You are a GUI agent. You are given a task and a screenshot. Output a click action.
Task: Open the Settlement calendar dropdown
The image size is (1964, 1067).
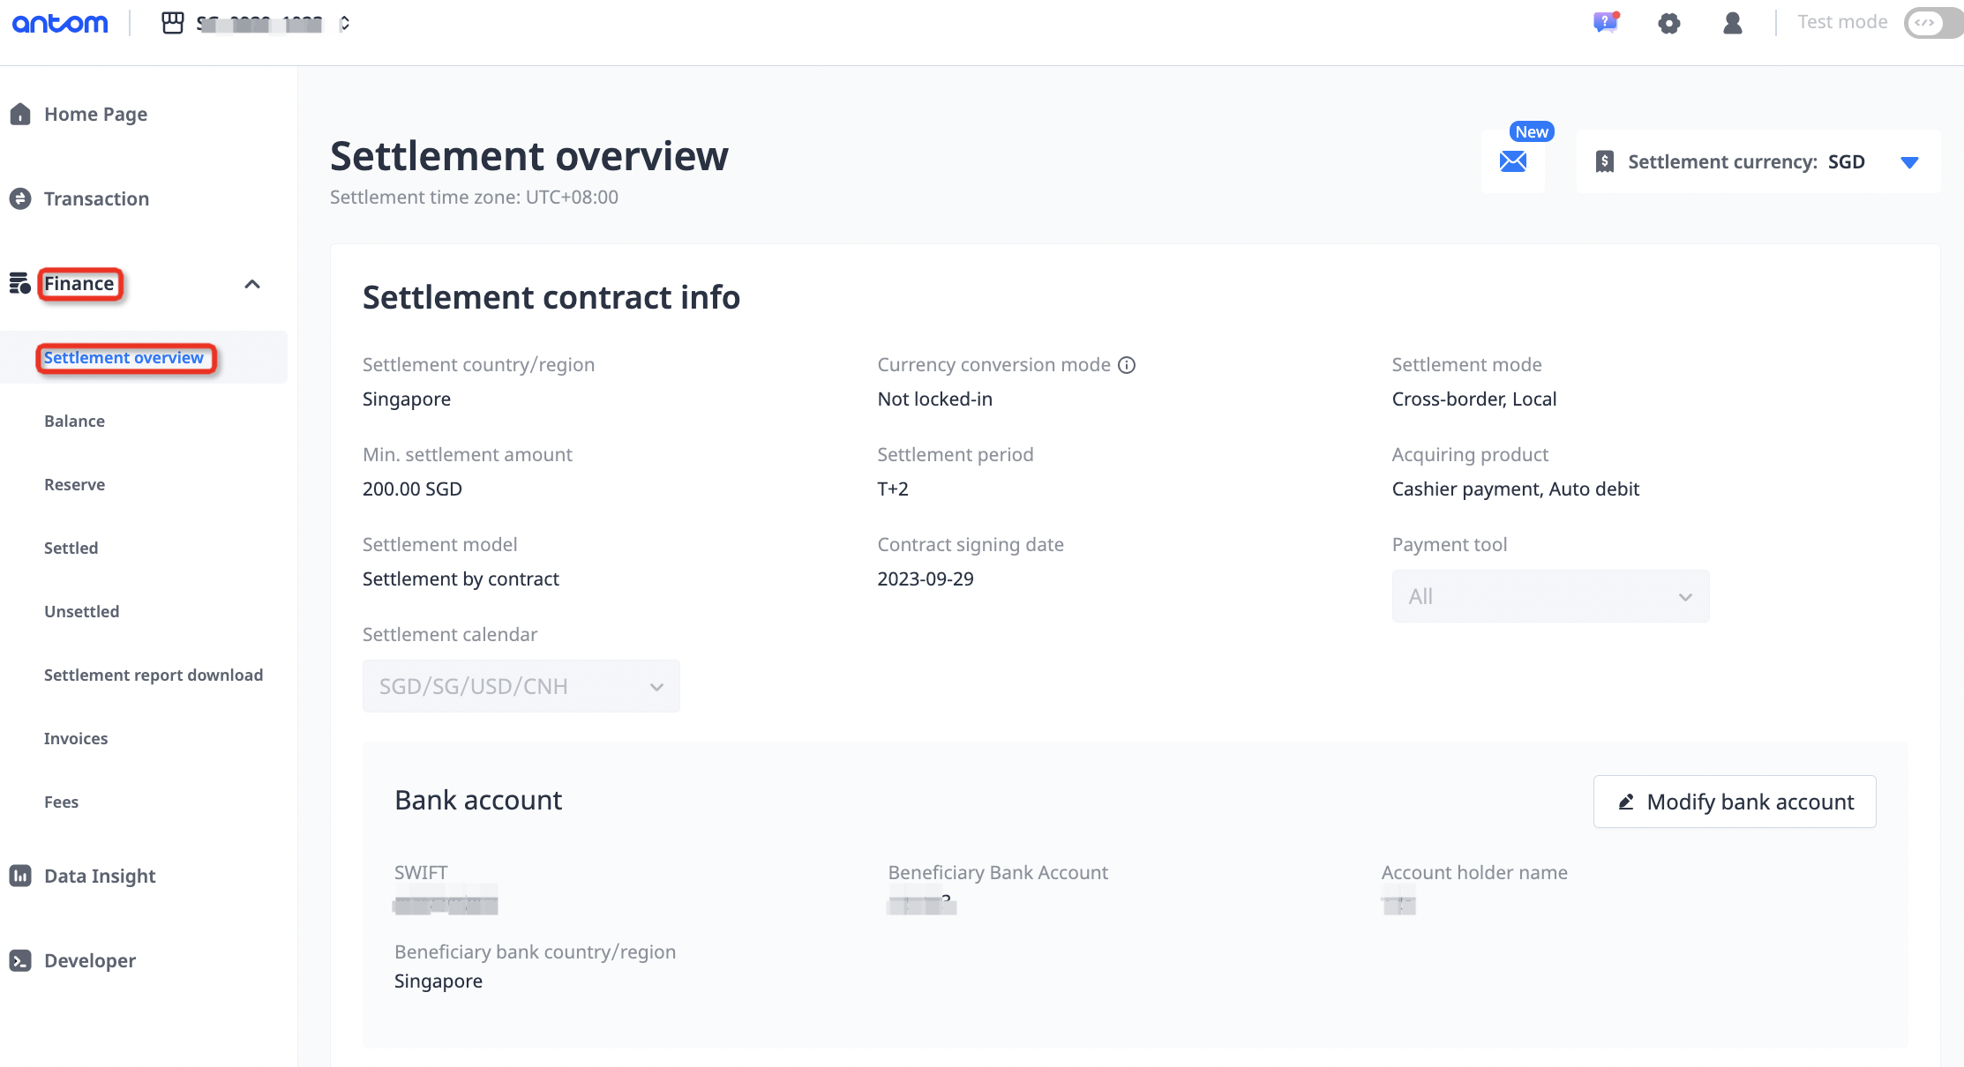[x=521, y=687]
